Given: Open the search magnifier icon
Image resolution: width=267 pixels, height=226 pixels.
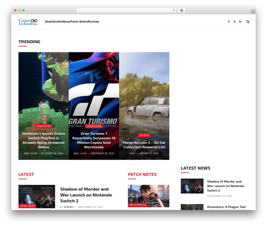Looking at the screenshot, I should 248,22.
